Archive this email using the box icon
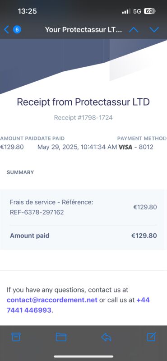Viewport: 167px width, 361px height. point(16,337)
